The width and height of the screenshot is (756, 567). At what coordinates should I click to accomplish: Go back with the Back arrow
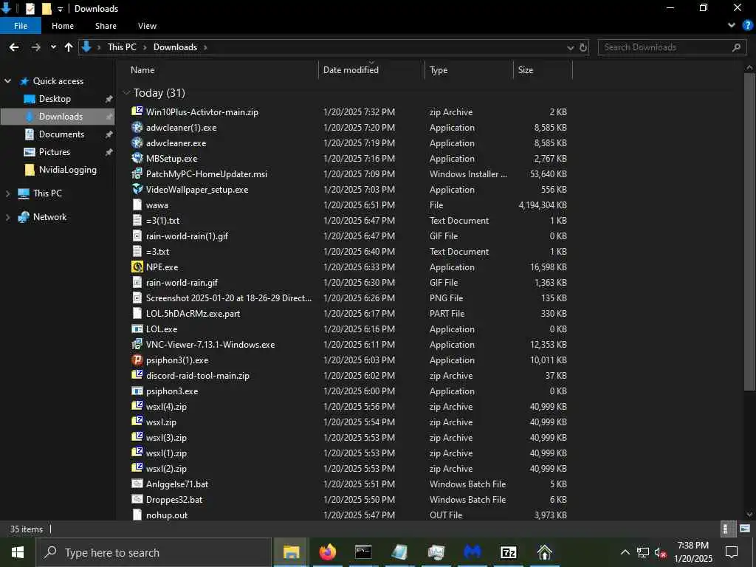click(14, 47)
